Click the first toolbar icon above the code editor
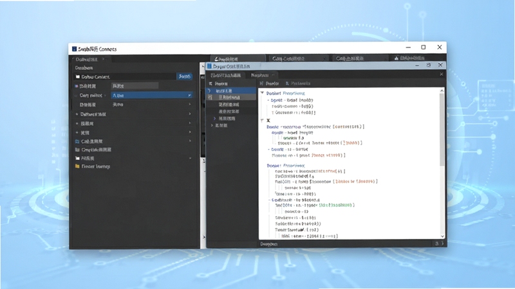Viewport: 515px width, 289px height. pyautogui.click(x=262, y=83)
